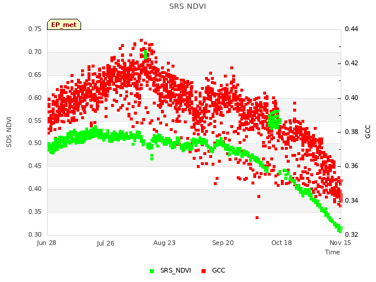The image size is (376, 282).
Task: Click the 0.75 left axis value
Action: (x=35, y=29)
